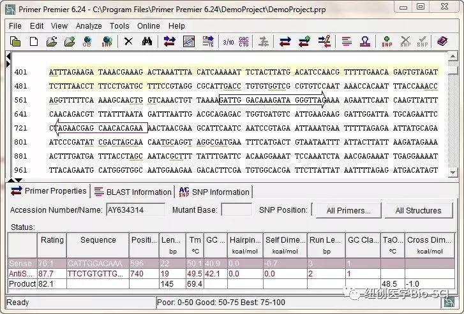Viewport: 464px width, 314px height.
Task: Click the blank new file icon
Action: pyautogui.click(x=33, y=42)
